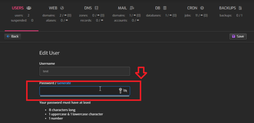The height and width of the screenshot is (123, 254).
Task: Click the mail envelope icon beside MAIL
Action: [x=132, y=8]
